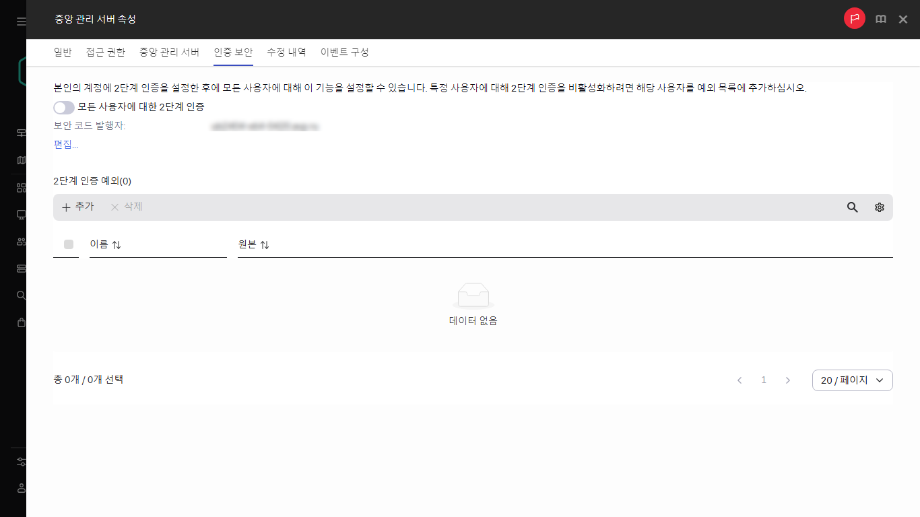This screenshot has height=517, width=920.
Task: Check the select-all checkbox in the table header
Action: [67, 244]
